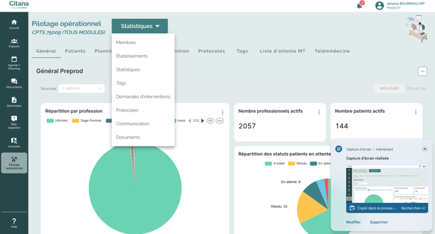
Task: Switch to the Tags tab
Action: (x=242, y=51)
